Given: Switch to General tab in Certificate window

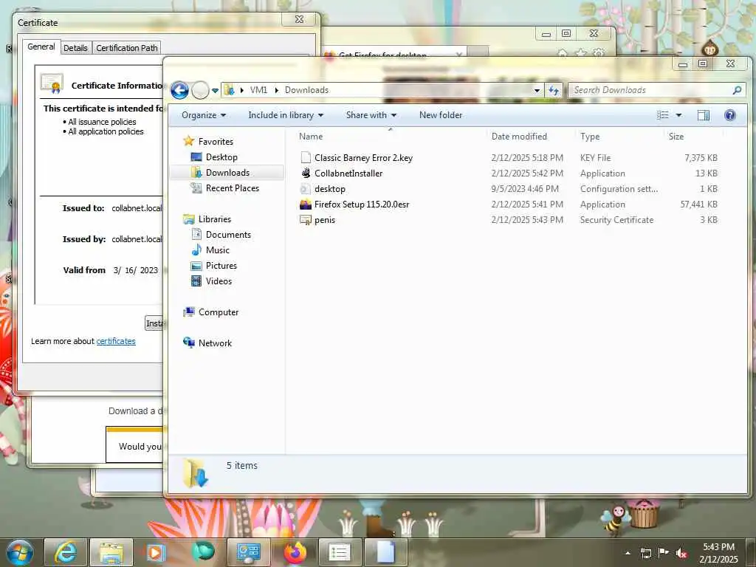Looking at the screenshot, I should click(41, 47).
